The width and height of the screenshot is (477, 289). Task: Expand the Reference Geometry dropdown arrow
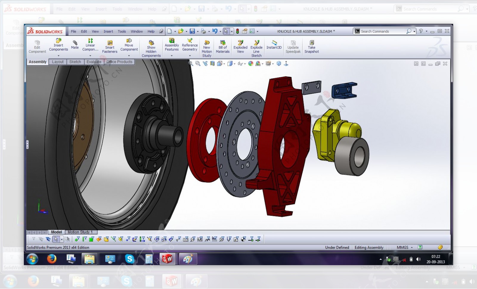tap(190, 55)
